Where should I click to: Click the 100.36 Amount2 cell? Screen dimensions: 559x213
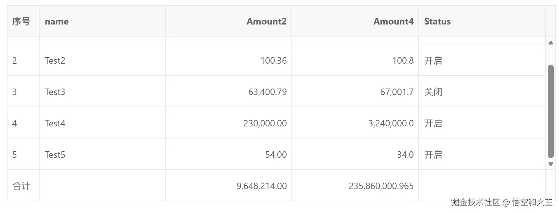coord(273,61)
